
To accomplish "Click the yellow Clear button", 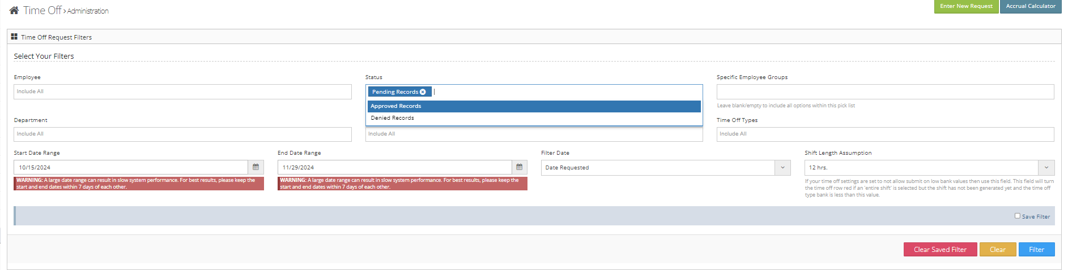I will (997, 250).
